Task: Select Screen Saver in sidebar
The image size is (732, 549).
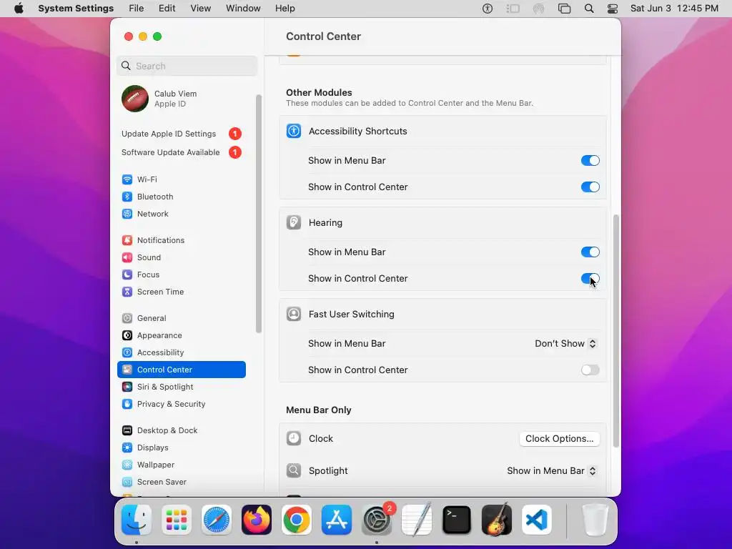Action: pyautogui.click(x=181, y=482)
